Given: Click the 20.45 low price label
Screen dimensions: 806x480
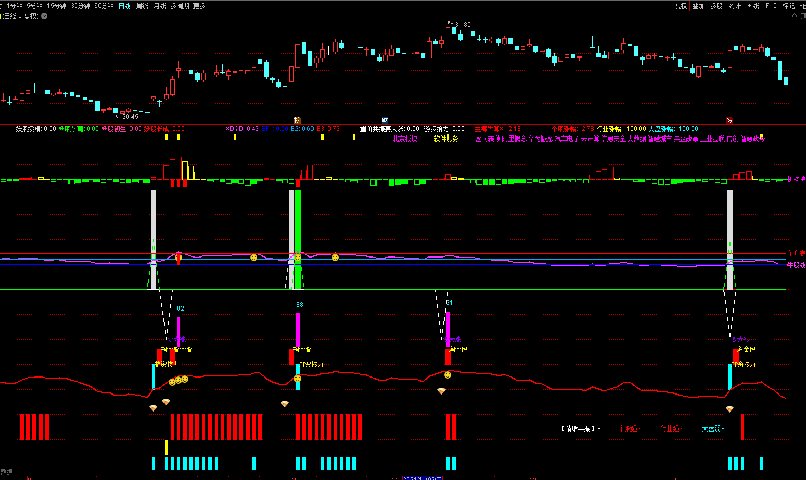Looking at the screenshot, I should click(x=129, y=117).
